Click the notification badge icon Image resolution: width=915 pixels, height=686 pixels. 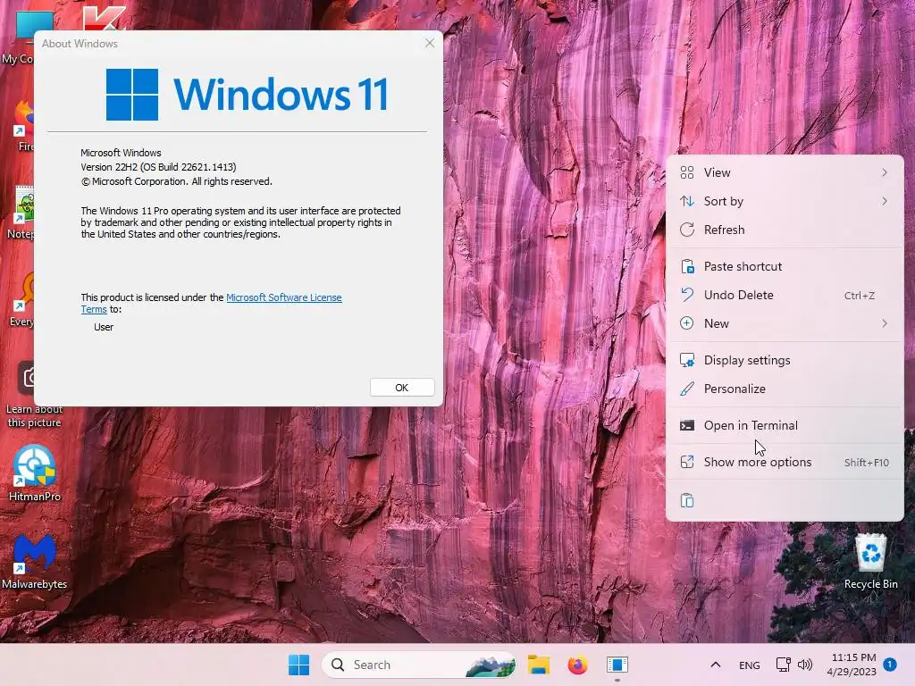click(890, 665)
